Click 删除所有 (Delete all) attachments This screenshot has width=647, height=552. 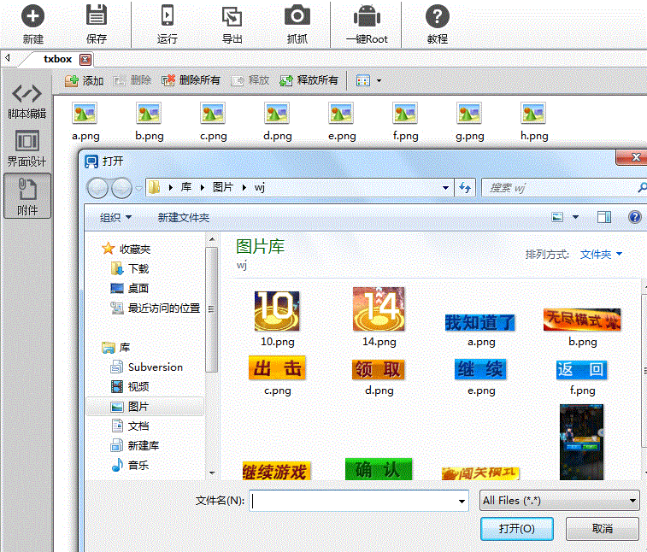tap(191, 80)
